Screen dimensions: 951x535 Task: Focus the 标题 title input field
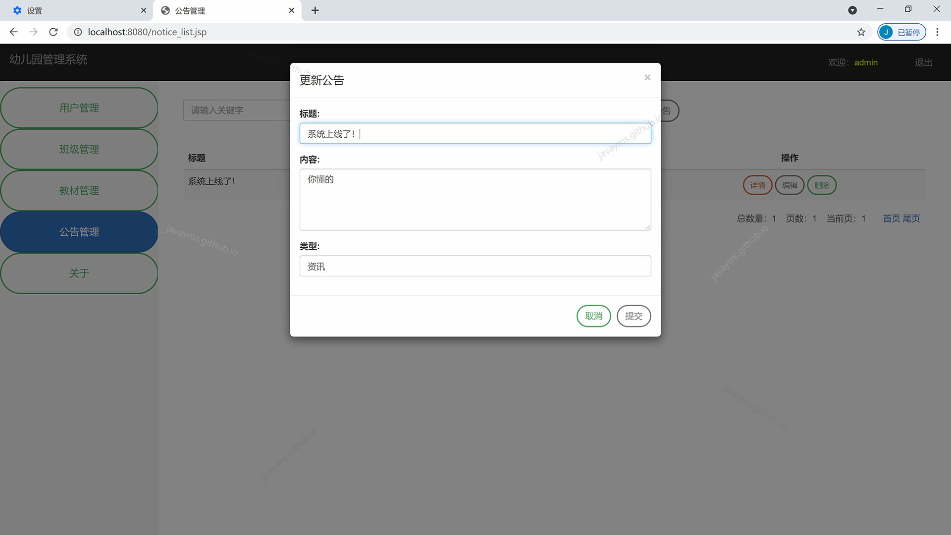(x=475, y=134)
